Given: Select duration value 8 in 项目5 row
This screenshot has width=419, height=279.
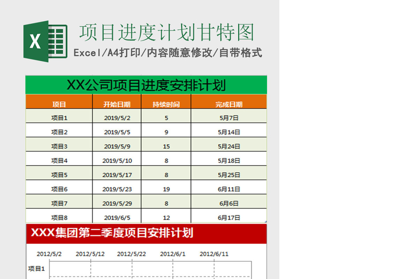Looking at the screenshot, I should [x=167, y=175].
